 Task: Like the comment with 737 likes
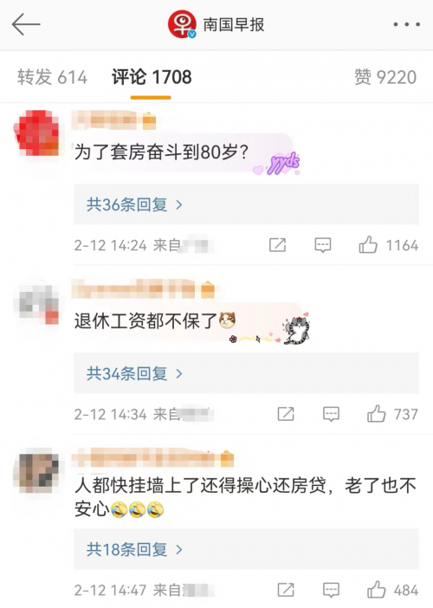[376, 414]
